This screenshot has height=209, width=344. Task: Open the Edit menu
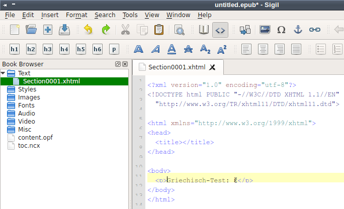28,15
